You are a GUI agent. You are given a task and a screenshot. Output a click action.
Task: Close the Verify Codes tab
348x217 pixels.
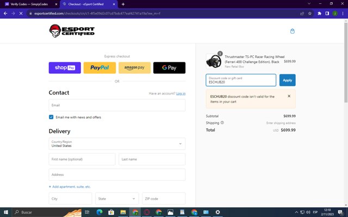coord(56,4)
